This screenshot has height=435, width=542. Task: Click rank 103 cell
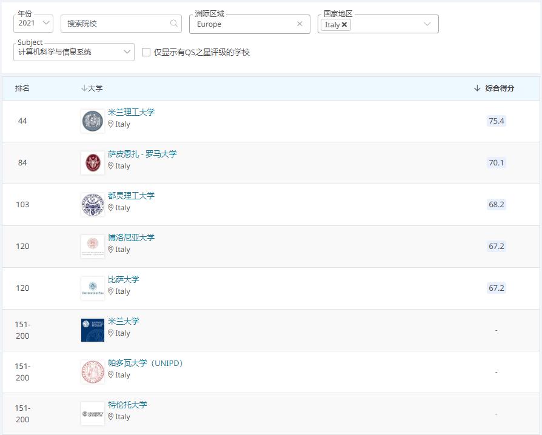coord(22,205)
